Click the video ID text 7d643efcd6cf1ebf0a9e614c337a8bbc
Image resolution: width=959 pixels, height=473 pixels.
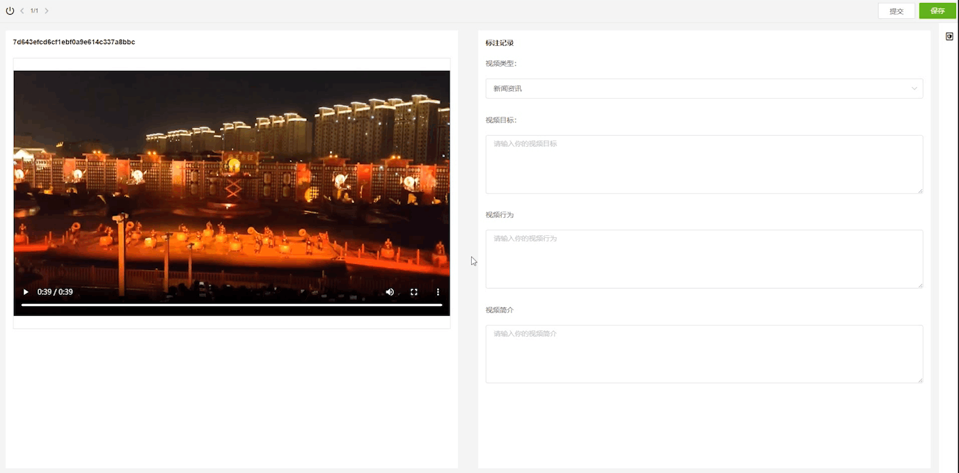click(74, 42)
